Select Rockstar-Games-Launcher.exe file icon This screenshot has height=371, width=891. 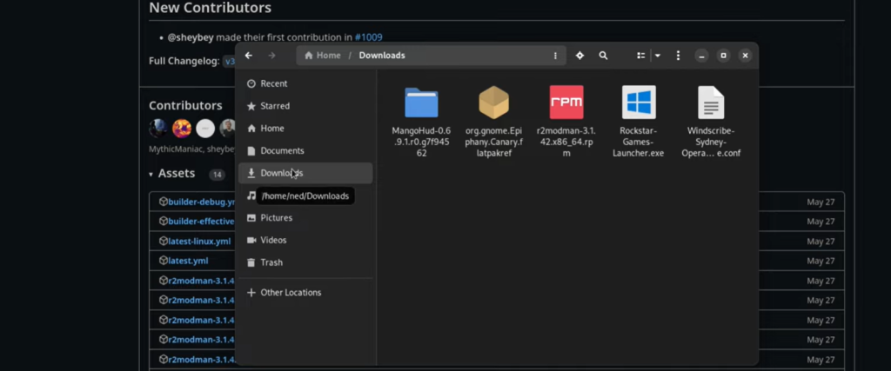(x=639, y=103)
